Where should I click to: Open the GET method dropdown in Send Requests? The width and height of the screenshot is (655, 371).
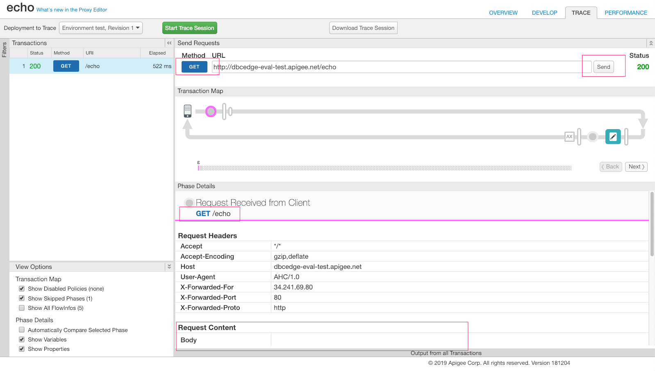pyautogui.click(x=194, y=67)
